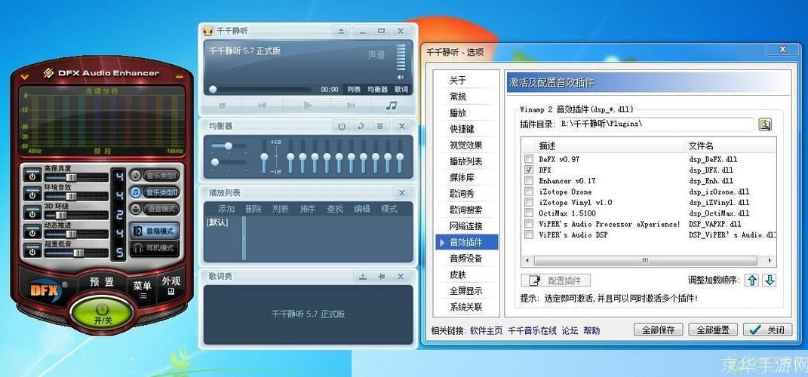Toggle equalizer power button
The height and width of the screenshot is (377, 808).
[x=342, y=126]
